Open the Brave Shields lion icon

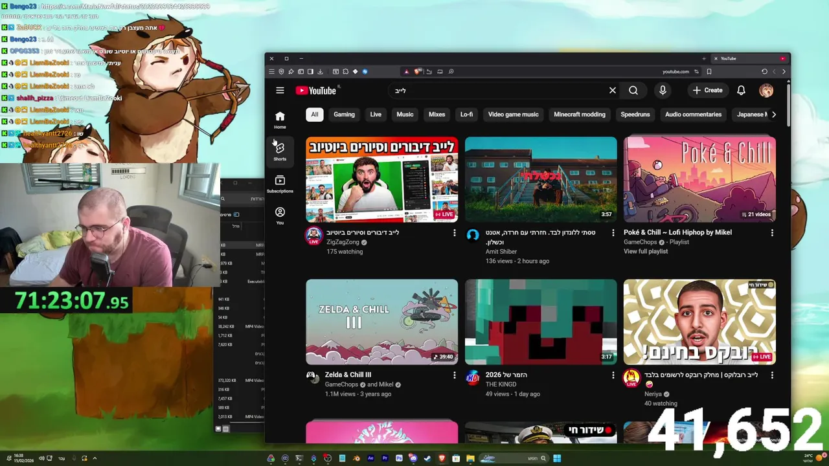[418, 71]
